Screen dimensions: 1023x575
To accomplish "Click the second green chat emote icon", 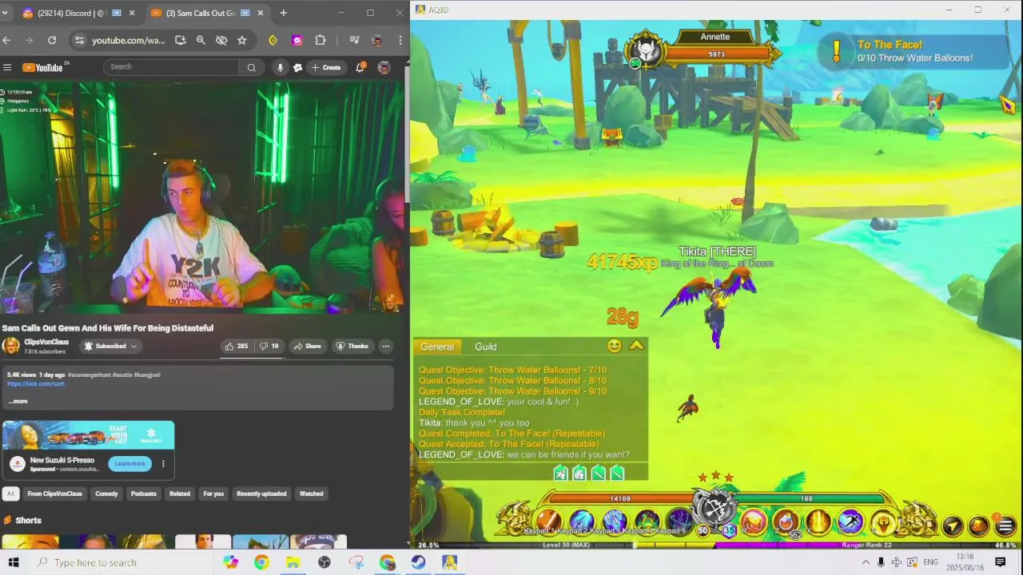I will coord(579,474).
